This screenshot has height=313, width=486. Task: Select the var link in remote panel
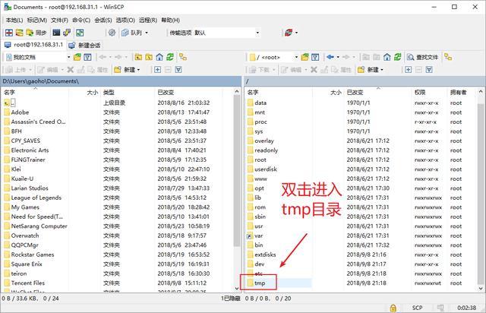point(258,236)
